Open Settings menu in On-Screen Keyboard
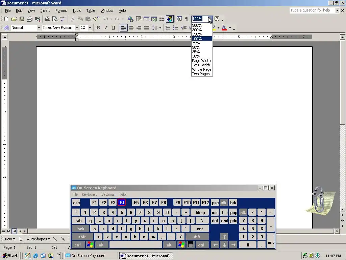Viewport: 346px width, 260px height. [x=108, y=194]
